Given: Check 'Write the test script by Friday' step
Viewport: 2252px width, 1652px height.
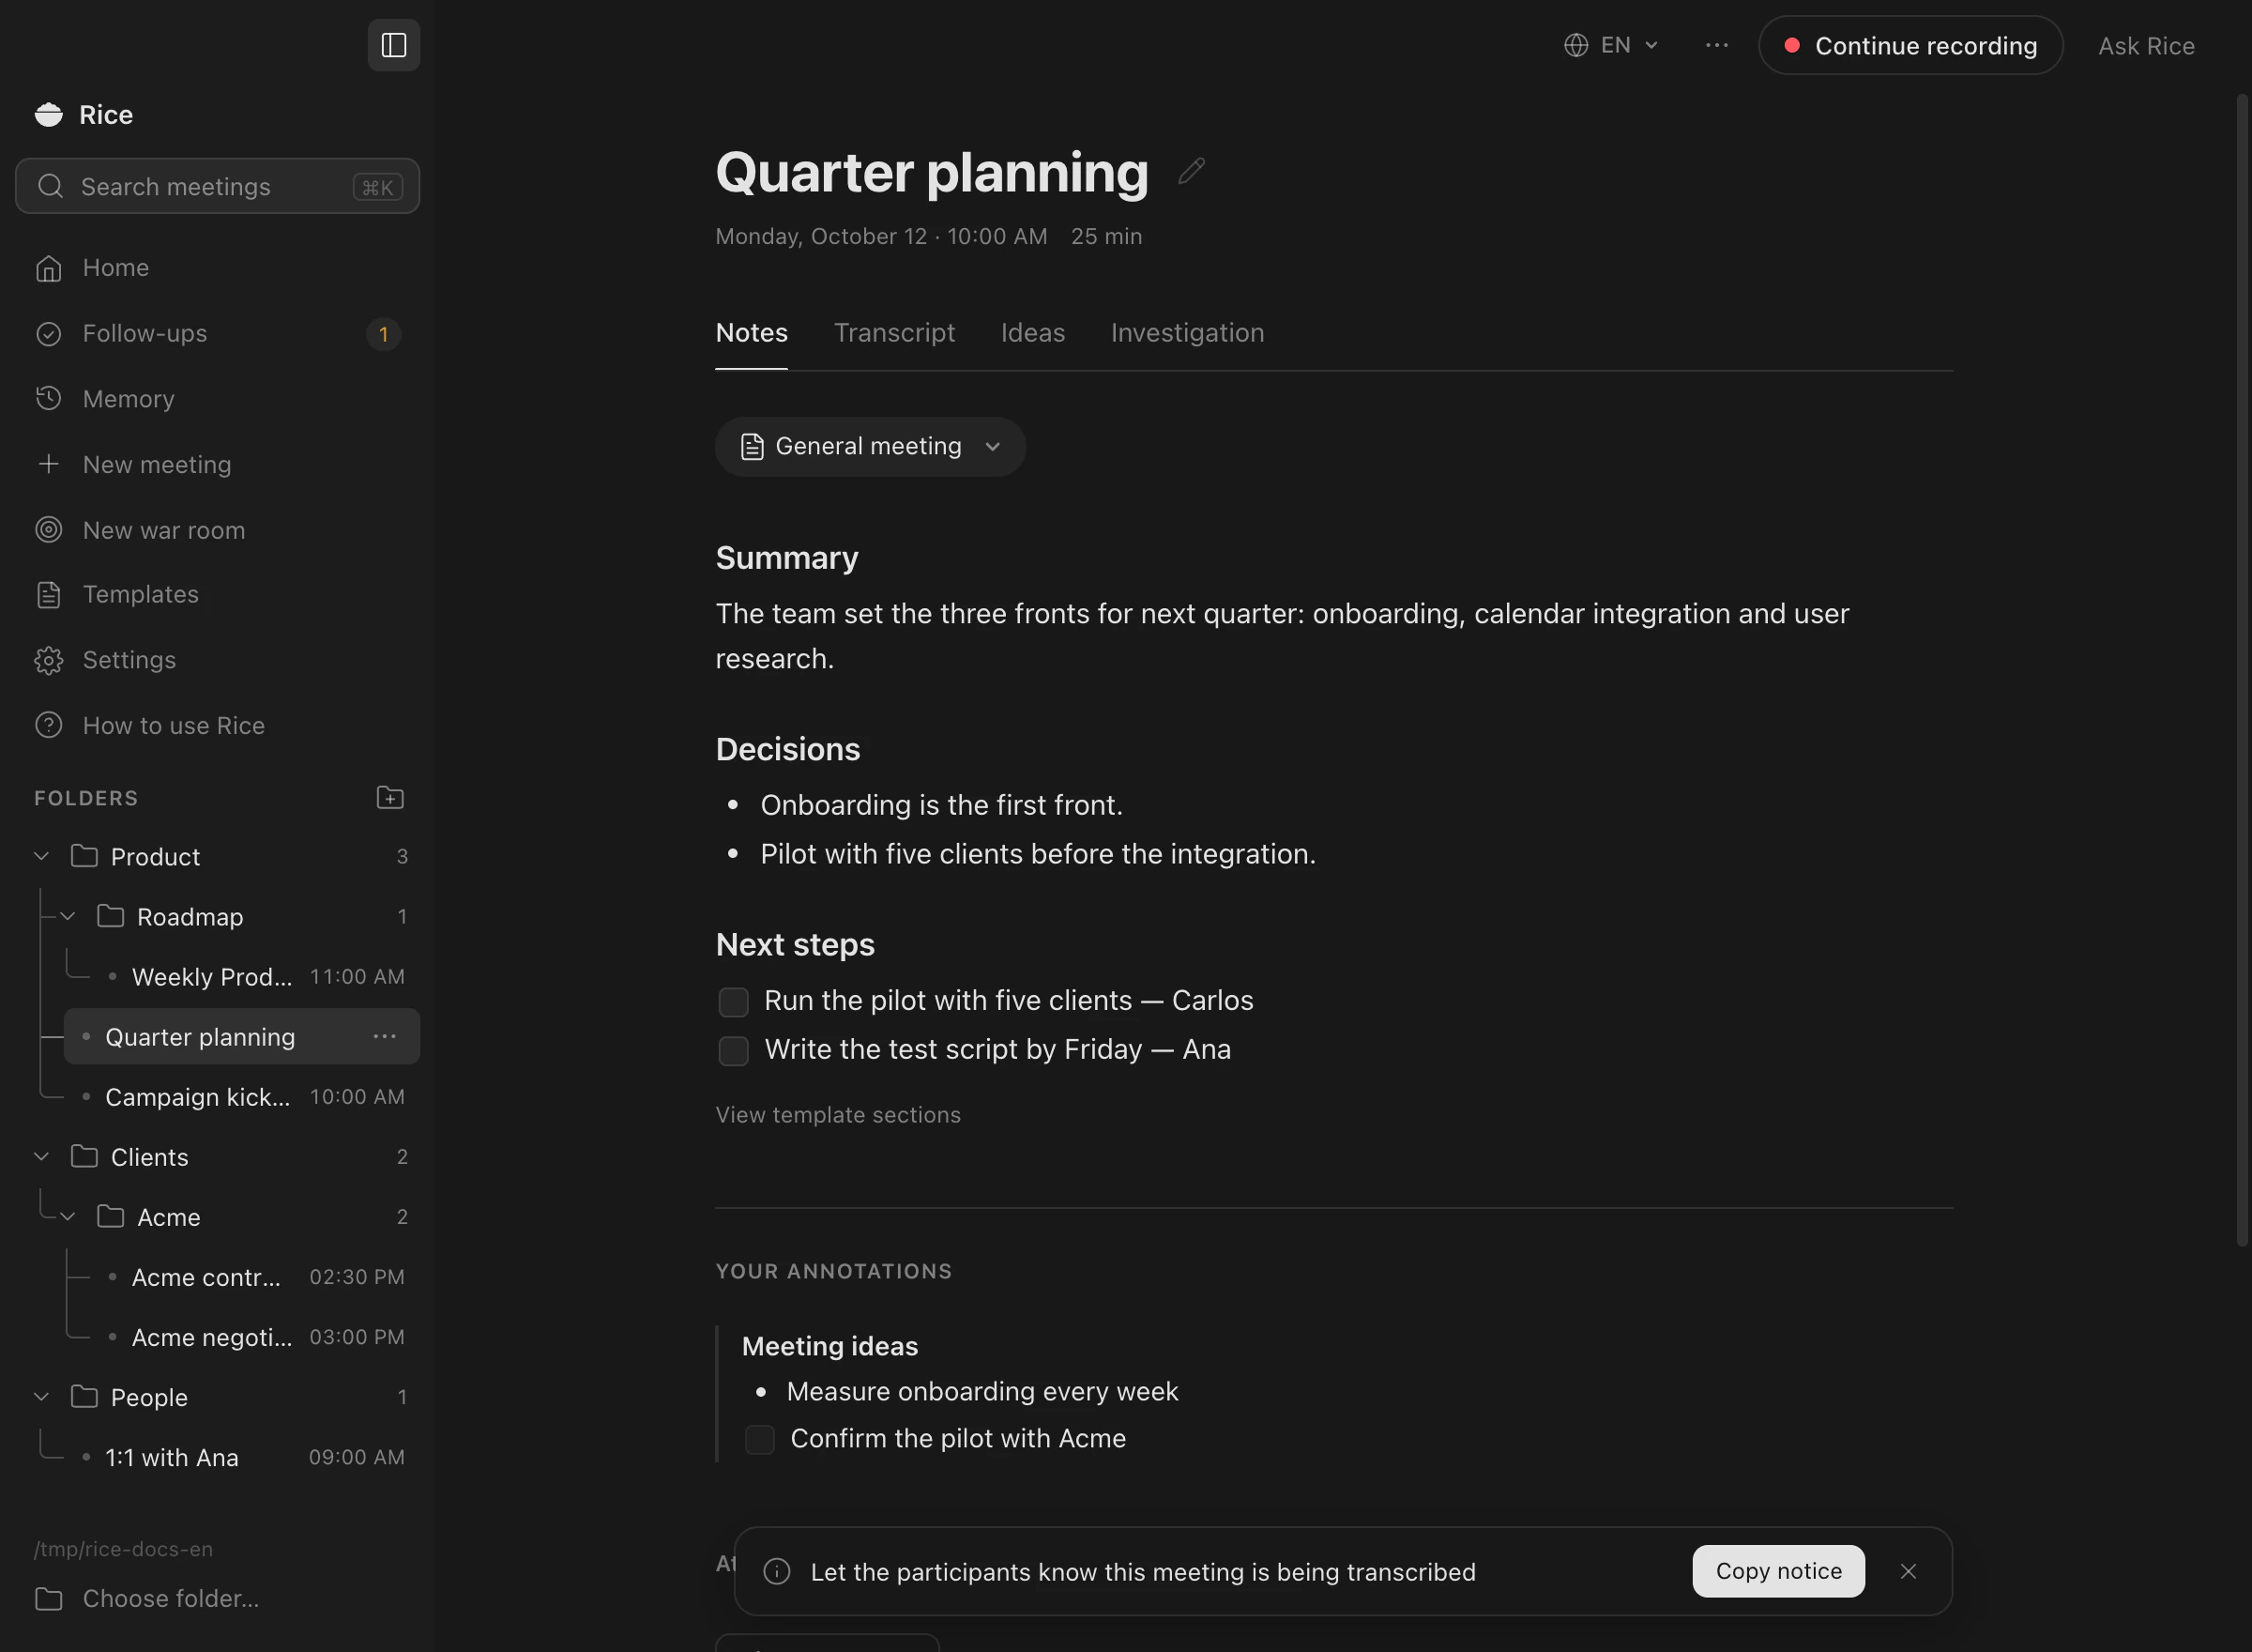Looking at the screenshot, I should [734, 1050].
